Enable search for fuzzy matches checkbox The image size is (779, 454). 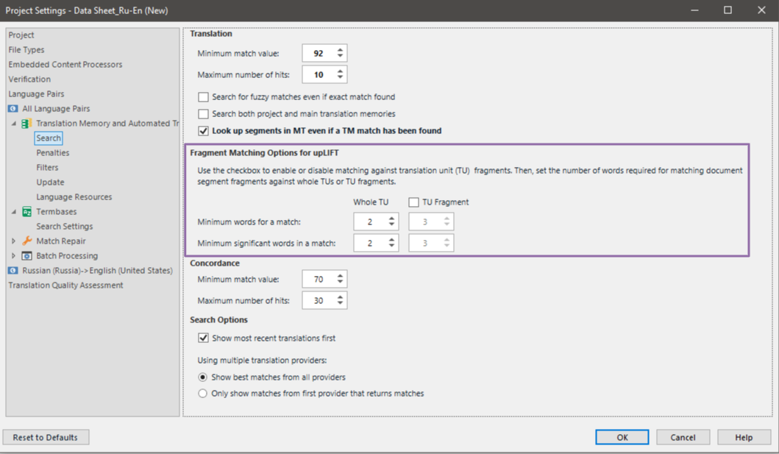click(x=203, y=97)
